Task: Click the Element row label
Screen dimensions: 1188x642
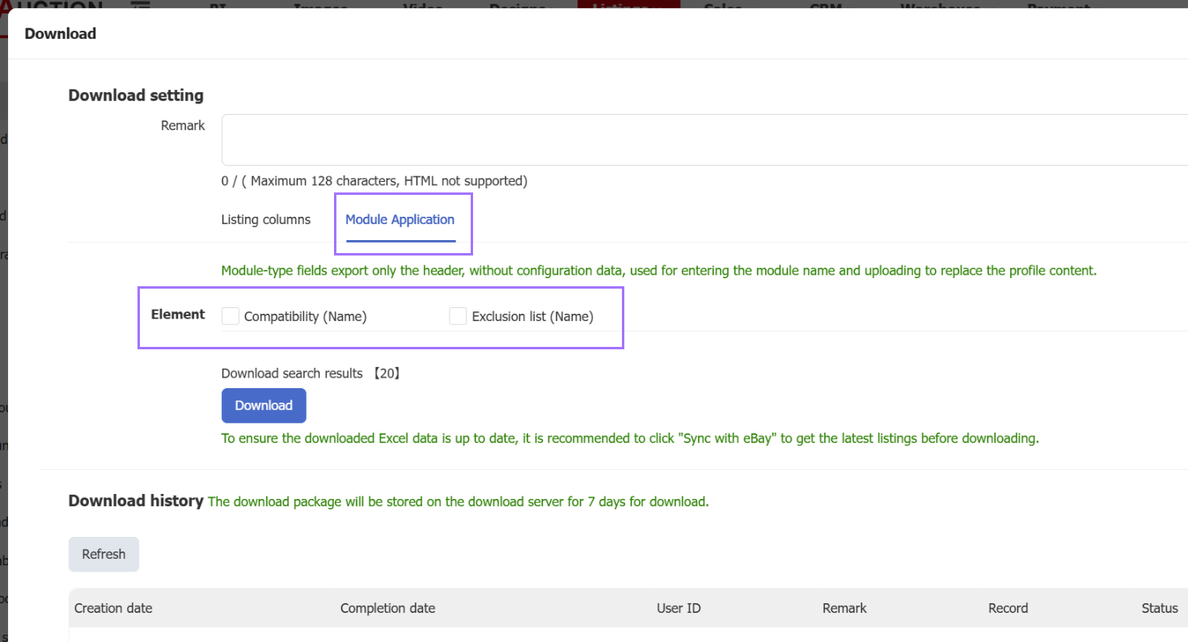Action: pos(178,315)
